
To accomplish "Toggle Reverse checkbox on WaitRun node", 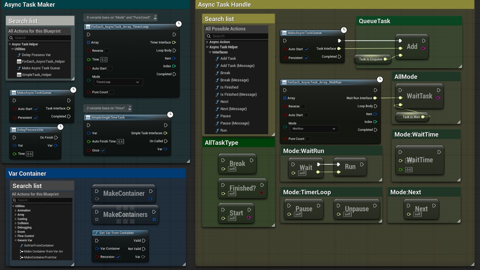I will (303, 106).
